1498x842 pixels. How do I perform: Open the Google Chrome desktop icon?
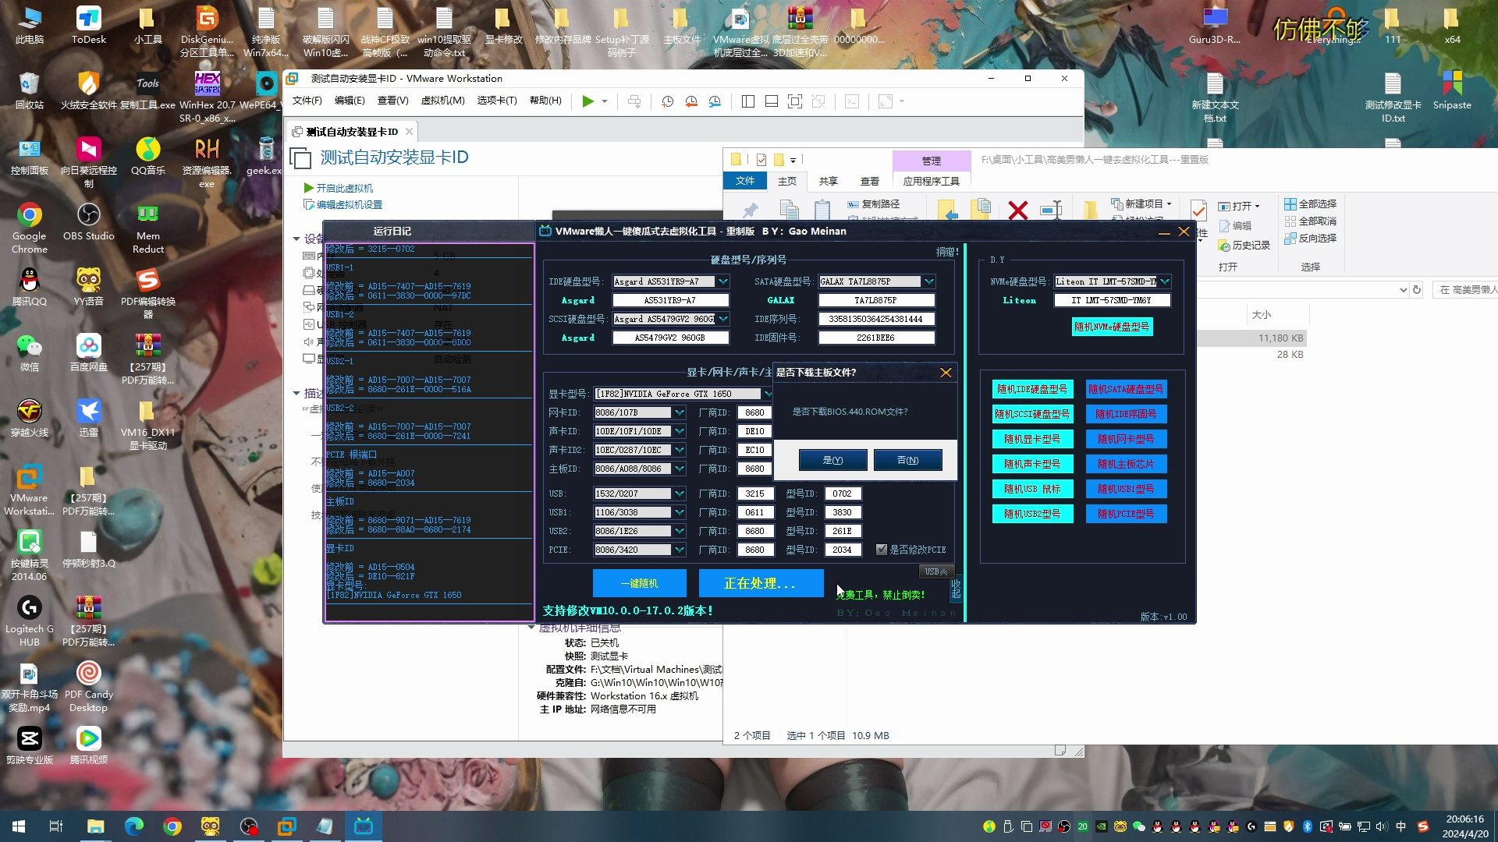pyautogui.click(x=30, y=228)
